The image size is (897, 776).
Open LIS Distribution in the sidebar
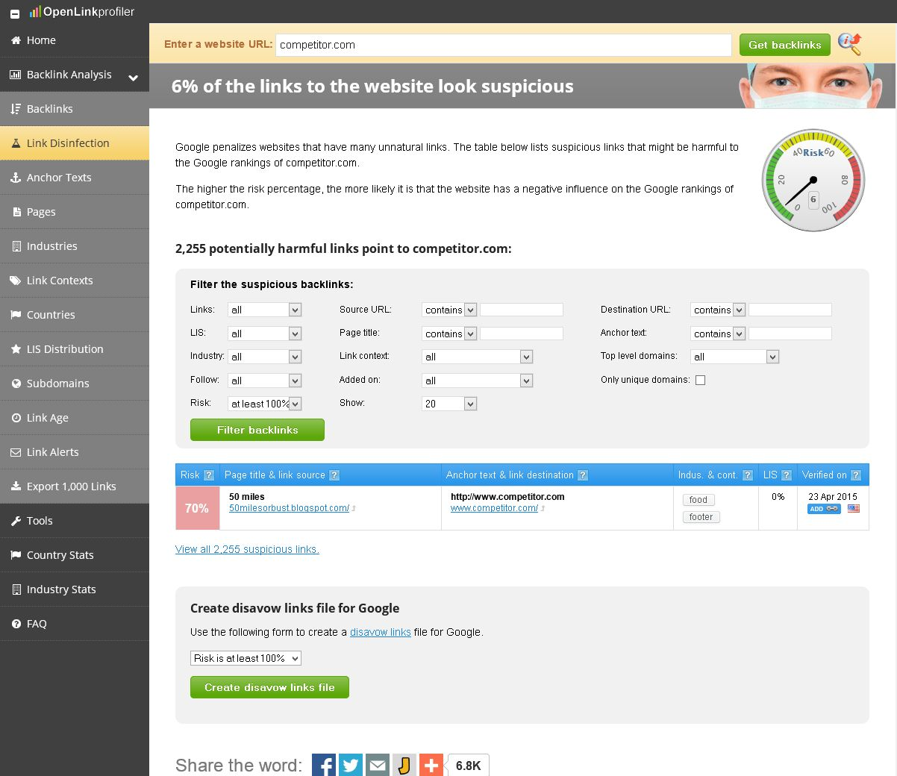pos(75,349)
